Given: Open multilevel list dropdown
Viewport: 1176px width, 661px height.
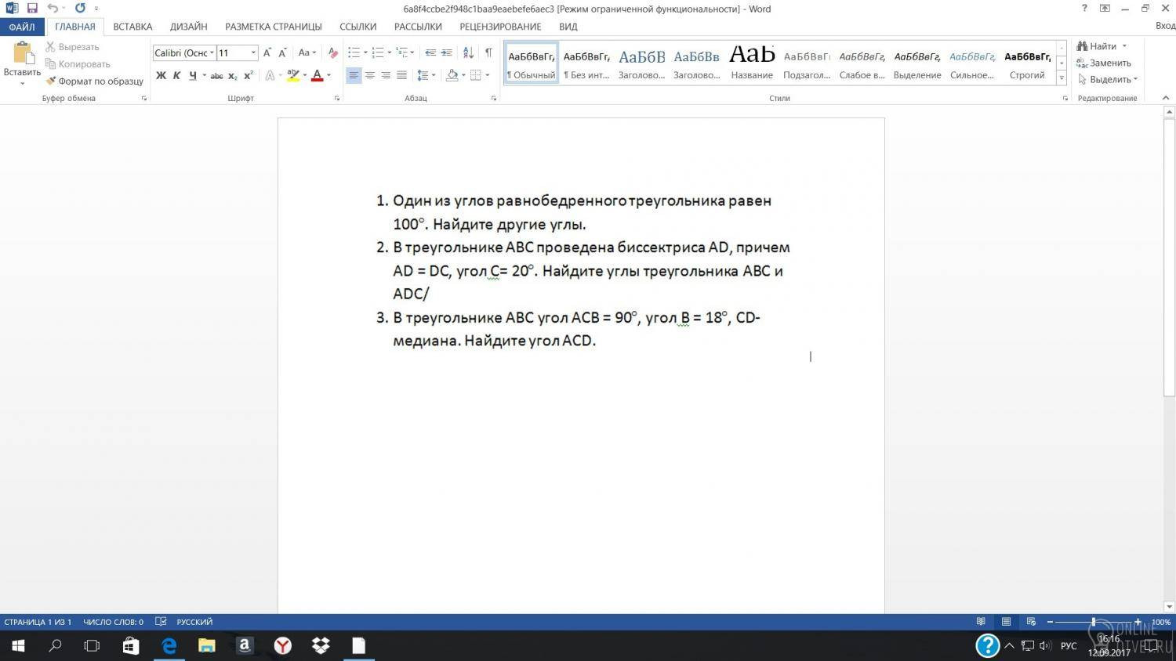Looking at the screenshot, I should 412,52.
